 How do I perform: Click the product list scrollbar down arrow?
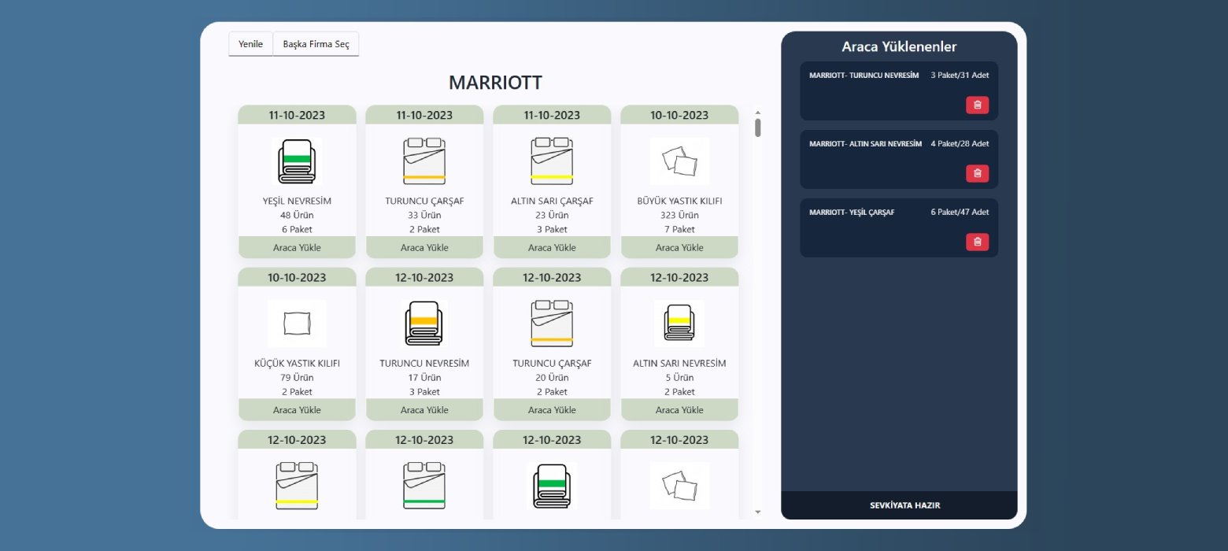[x=758, y=512]
